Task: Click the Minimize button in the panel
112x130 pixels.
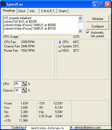Action: coord(98,19)
